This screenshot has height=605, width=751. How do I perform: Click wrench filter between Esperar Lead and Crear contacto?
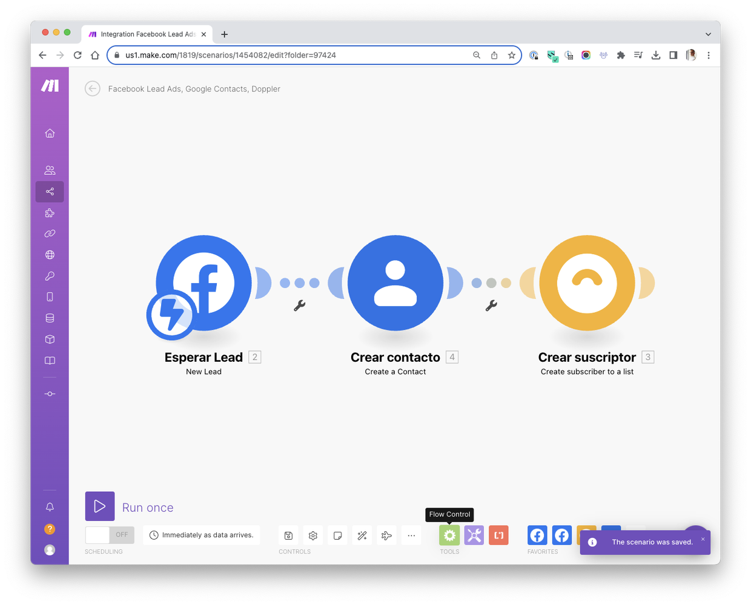coord(299,306)
